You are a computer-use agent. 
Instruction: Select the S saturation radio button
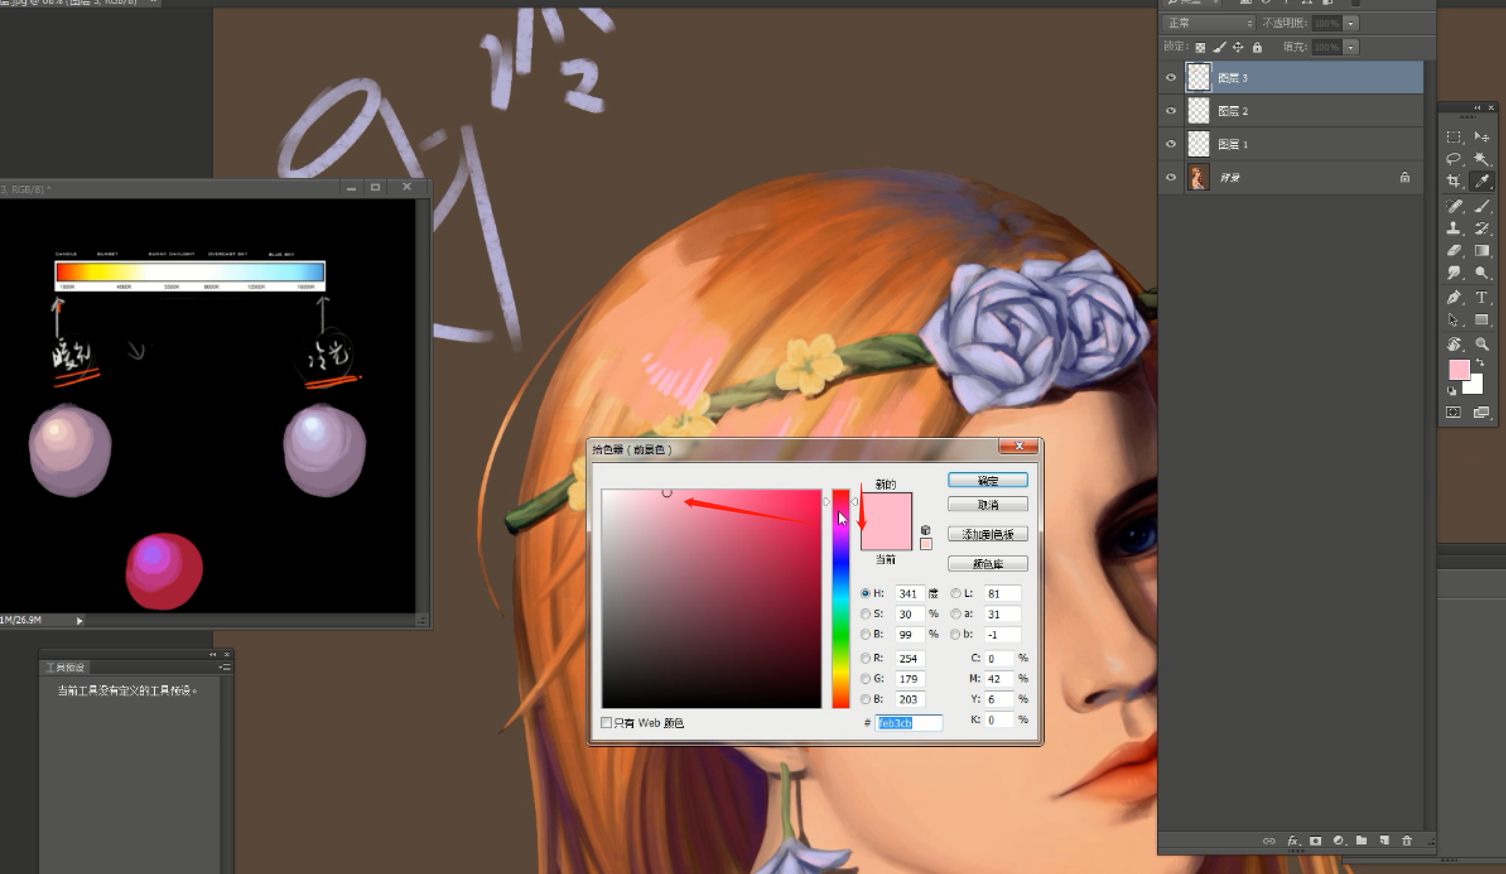[865, 613]
